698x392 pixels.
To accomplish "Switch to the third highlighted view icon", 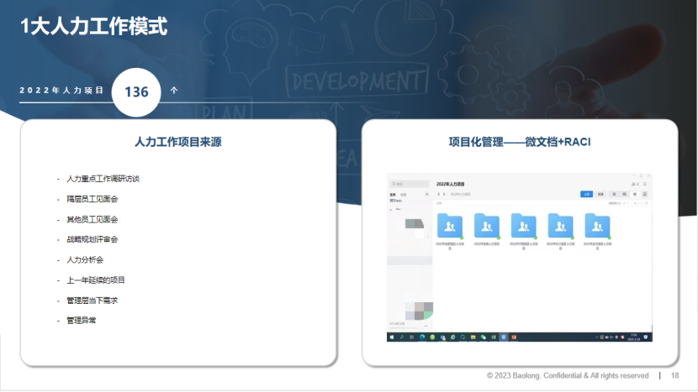I will tap(634, 194).
